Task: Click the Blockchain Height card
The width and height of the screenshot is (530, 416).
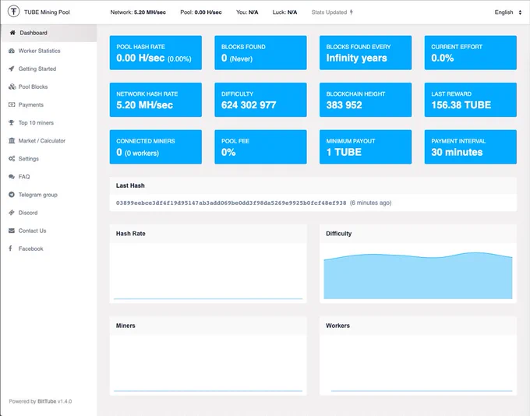Action: tap(366, 100)
